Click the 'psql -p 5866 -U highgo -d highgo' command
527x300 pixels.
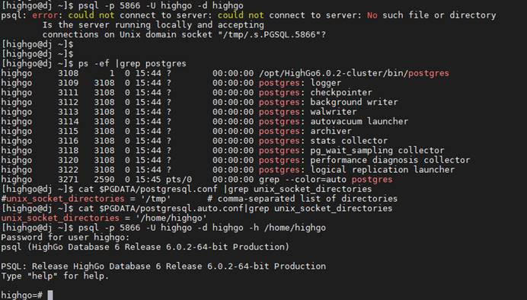coord(161,5)
